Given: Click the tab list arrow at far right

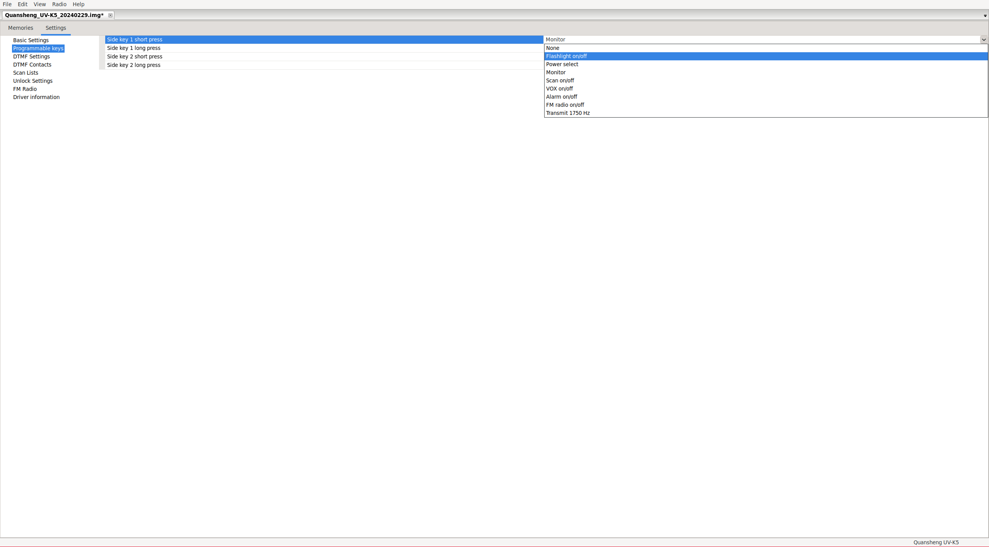Looking at the screenshot, I should coord(985,16).
